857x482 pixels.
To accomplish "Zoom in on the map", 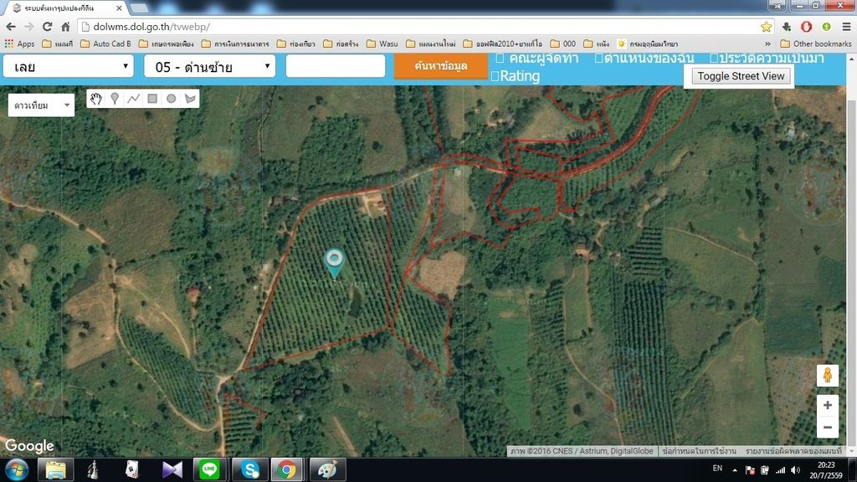I will coord(828,406).
